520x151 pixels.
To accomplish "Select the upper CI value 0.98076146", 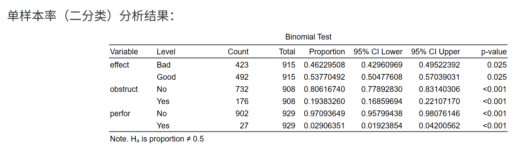I will click(439, 114).
